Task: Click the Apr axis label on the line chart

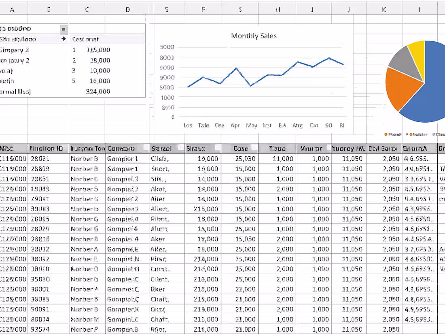Action: pos(235,126)
